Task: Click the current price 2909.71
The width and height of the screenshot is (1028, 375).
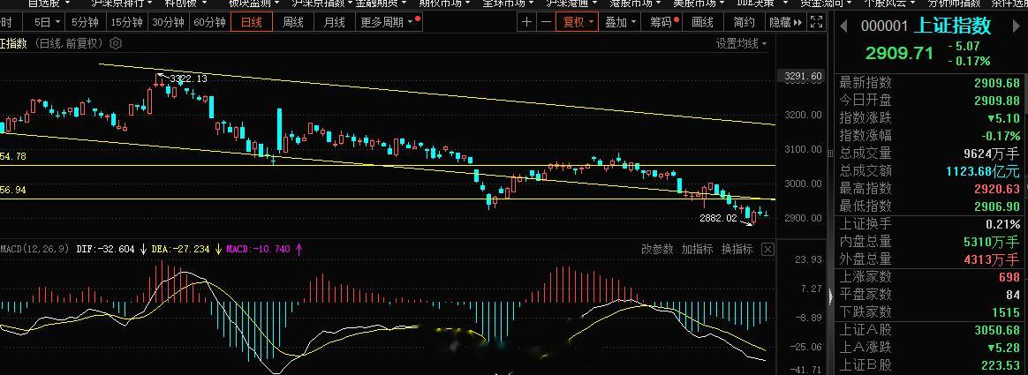Action: coord(899,53)
